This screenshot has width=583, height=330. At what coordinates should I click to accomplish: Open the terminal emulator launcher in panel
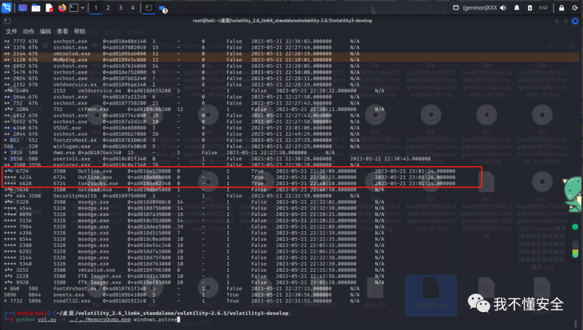tap(74, 8)
